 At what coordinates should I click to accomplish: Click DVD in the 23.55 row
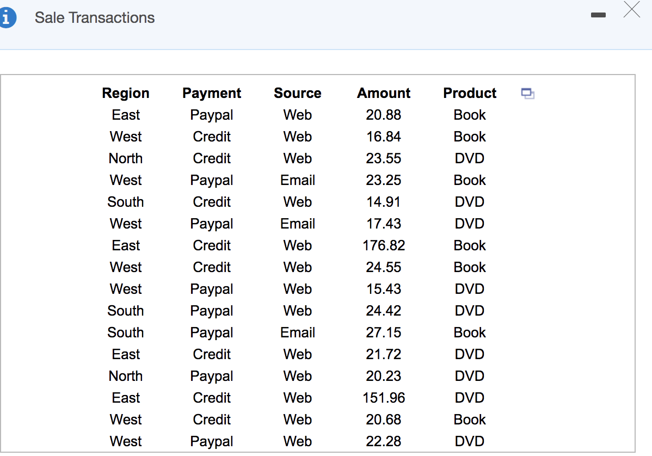click(x=470, y=158)
